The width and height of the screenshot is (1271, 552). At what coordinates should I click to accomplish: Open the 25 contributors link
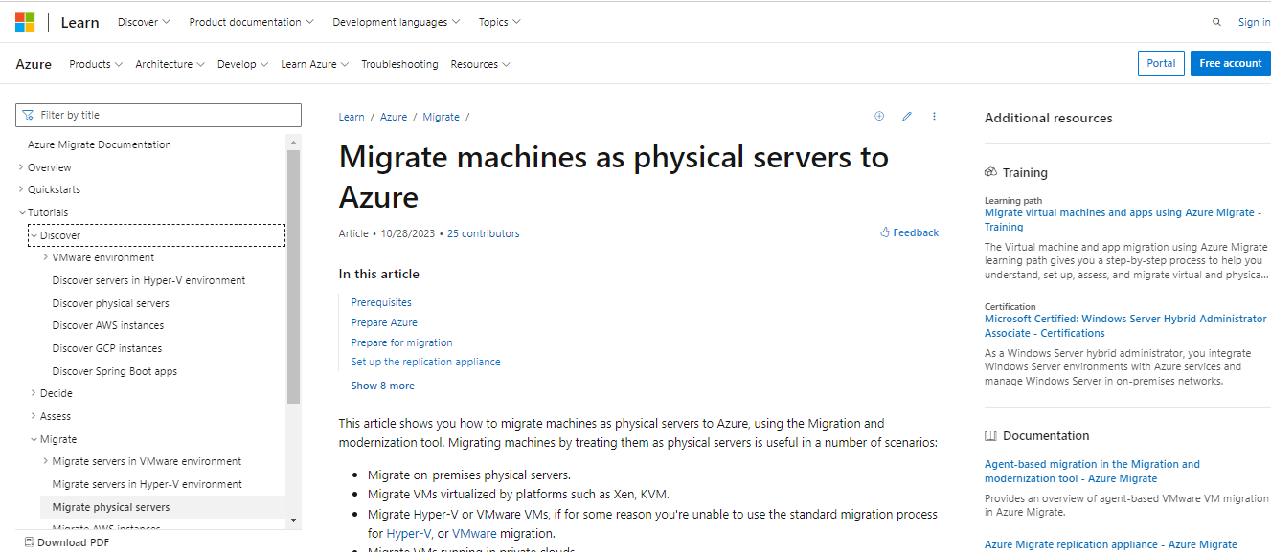point(484,233)
